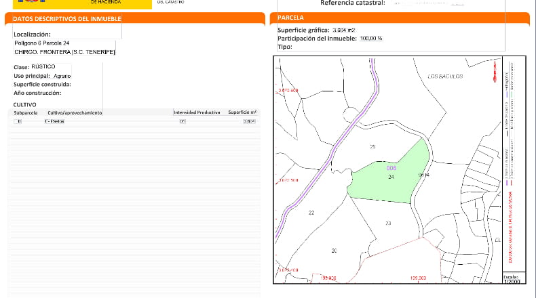536x298 pixels.
Task: Click the DE HACIENDA text in yellow banner
Action: tap(106, 2)
